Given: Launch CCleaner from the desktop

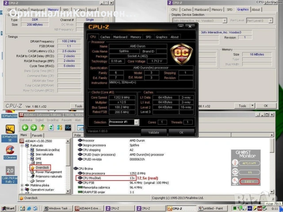Looking at the screenshot, I should pos(10,152).
